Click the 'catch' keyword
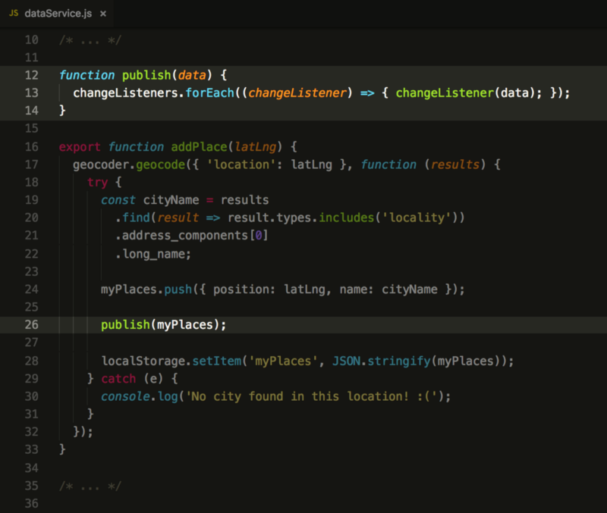The image size is (607, 513). pos(118,378)
